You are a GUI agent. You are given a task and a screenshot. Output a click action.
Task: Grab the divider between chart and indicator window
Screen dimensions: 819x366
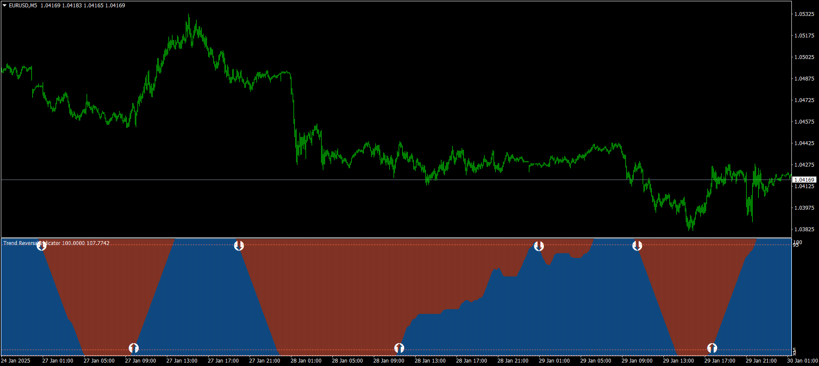point(397,238)
